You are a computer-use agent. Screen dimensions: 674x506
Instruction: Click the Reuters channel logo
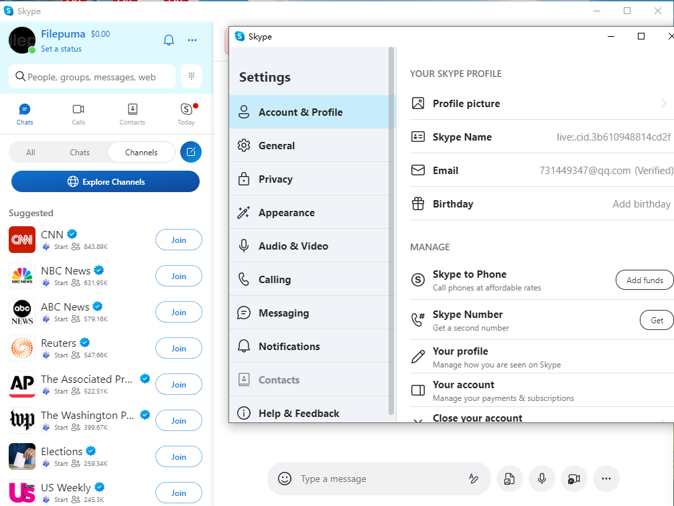pyautogui.click(x=22, y=348)
